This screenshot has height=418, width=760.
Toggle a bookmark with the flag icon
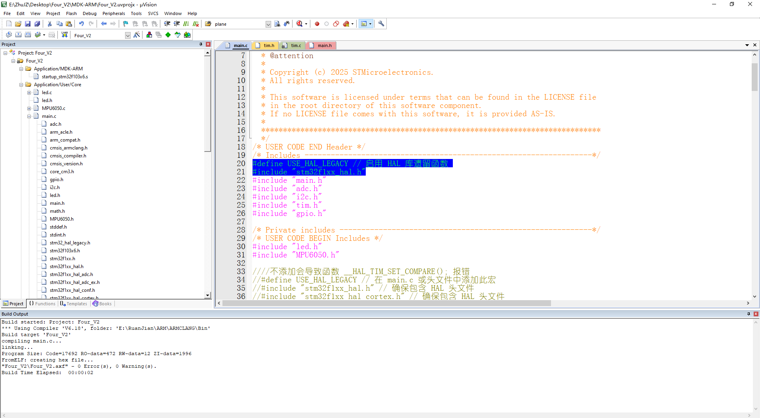point(125,24)
